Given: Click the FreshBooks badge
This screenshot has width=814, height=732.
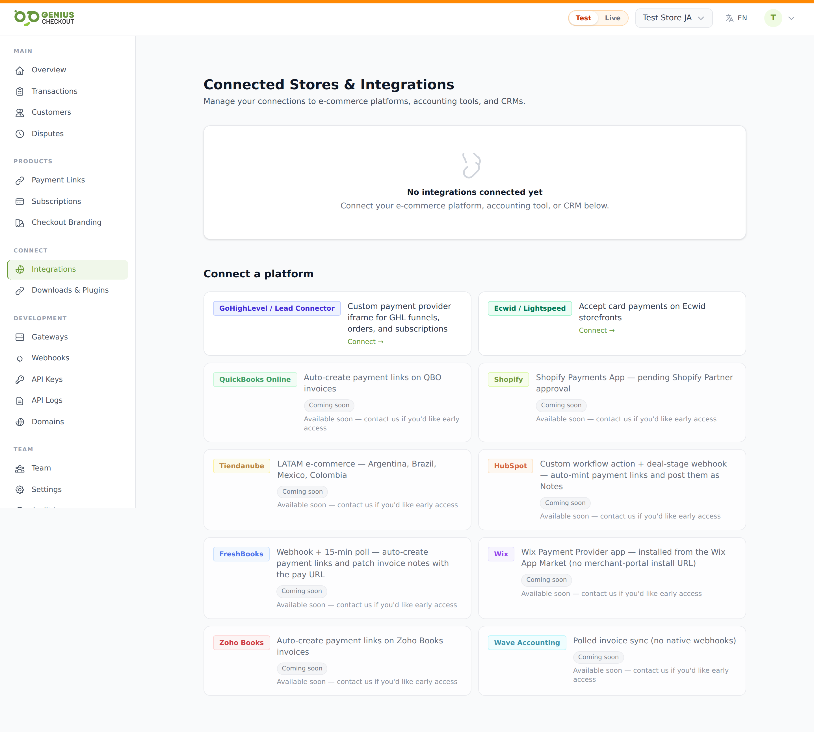Looking at the screenshot, I should click(241, 554).
